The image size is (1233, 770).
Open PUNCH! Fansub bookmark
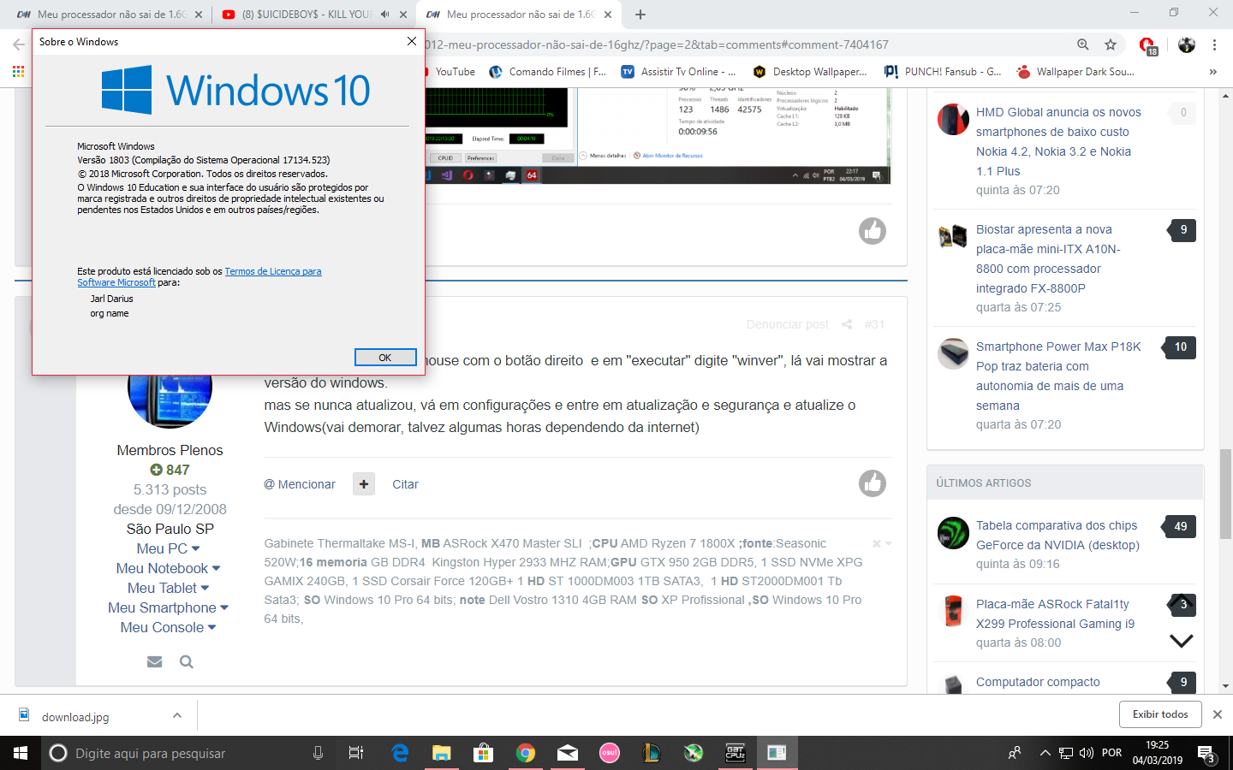[943, 72]
